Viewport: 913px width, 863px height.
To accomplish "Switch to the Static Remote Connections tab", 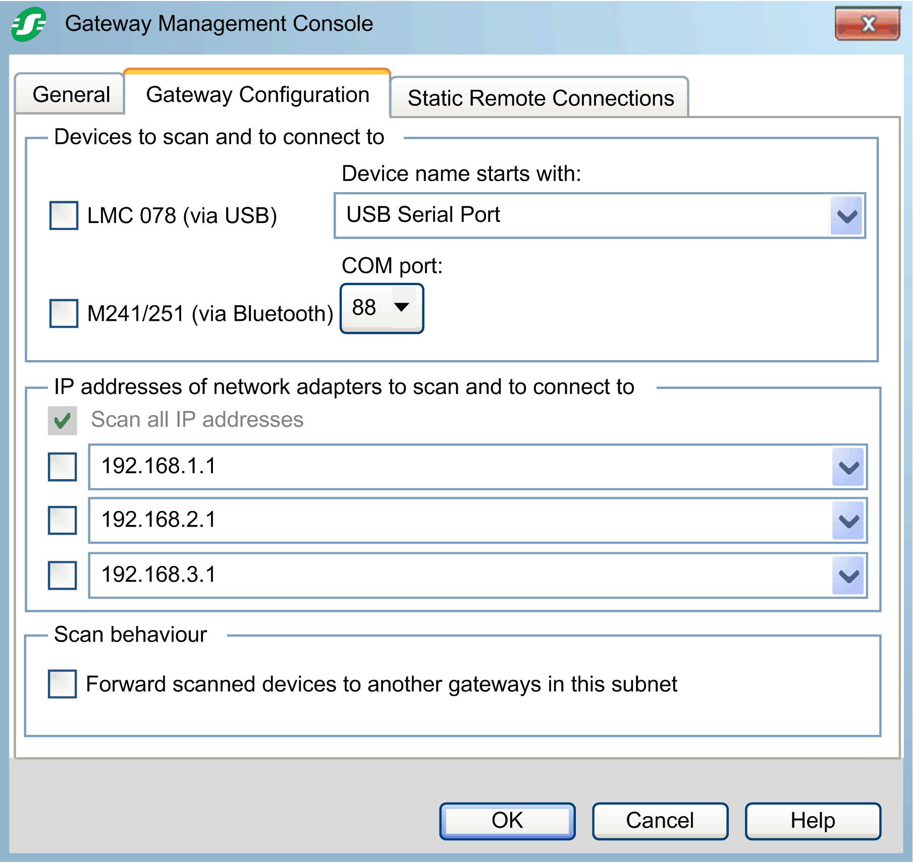I will [x=541, y=98].
